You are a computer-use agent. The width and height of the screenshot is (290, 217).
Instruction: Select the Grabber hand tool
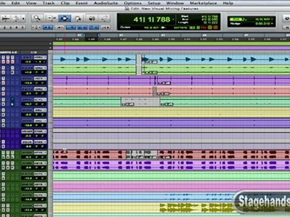click(78, 18)
